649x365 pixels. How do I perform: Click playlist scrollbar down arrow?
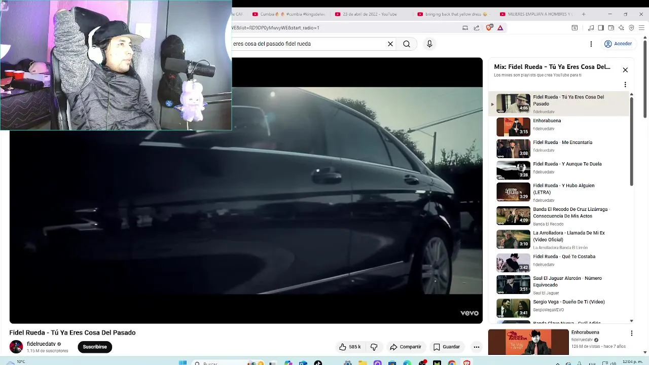631,320
